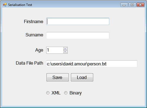Click the Data File Path label
Viewport: 147px width, 108px height.
point(29,63)
